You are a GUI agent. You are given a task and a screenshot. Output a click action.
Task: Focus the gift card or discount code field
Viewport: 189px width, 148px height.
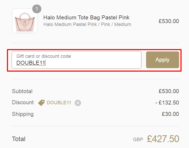pyautogui.click(x=77, y=60)
